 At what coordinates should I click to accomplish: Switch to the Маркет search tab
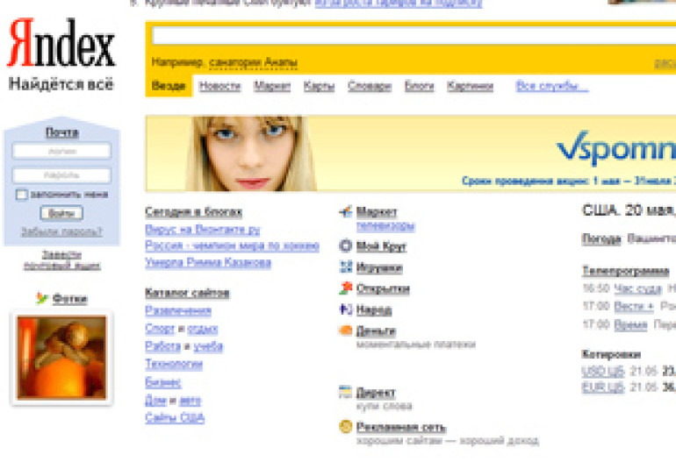coord(272,87)
